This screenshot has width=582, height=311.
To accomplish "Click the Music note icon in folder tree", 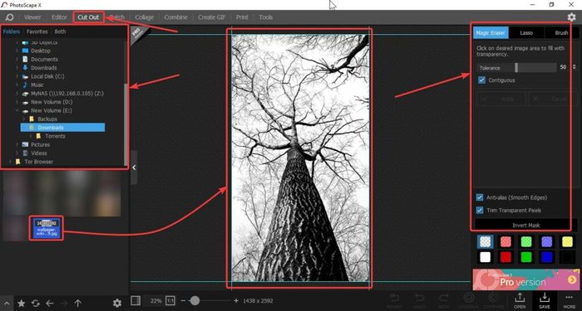I will coord(25,85).
